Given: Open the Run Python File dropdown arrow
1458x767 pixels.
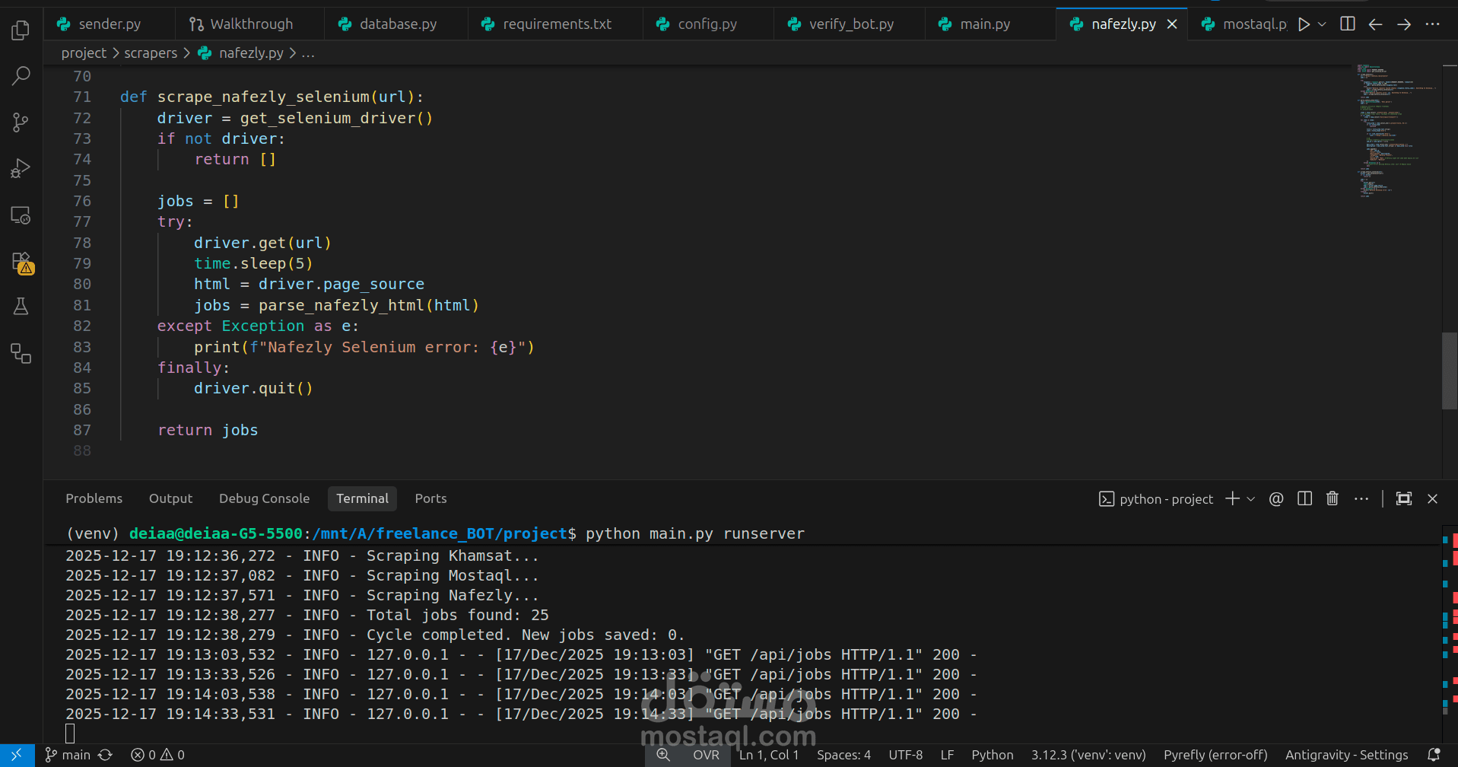Looking at the screenshot, I should pyautogui.click(x=1322, y=24).
